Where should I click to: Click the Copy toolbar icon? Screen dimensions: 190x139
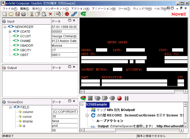pyautogui.click(x=38, y=14)
